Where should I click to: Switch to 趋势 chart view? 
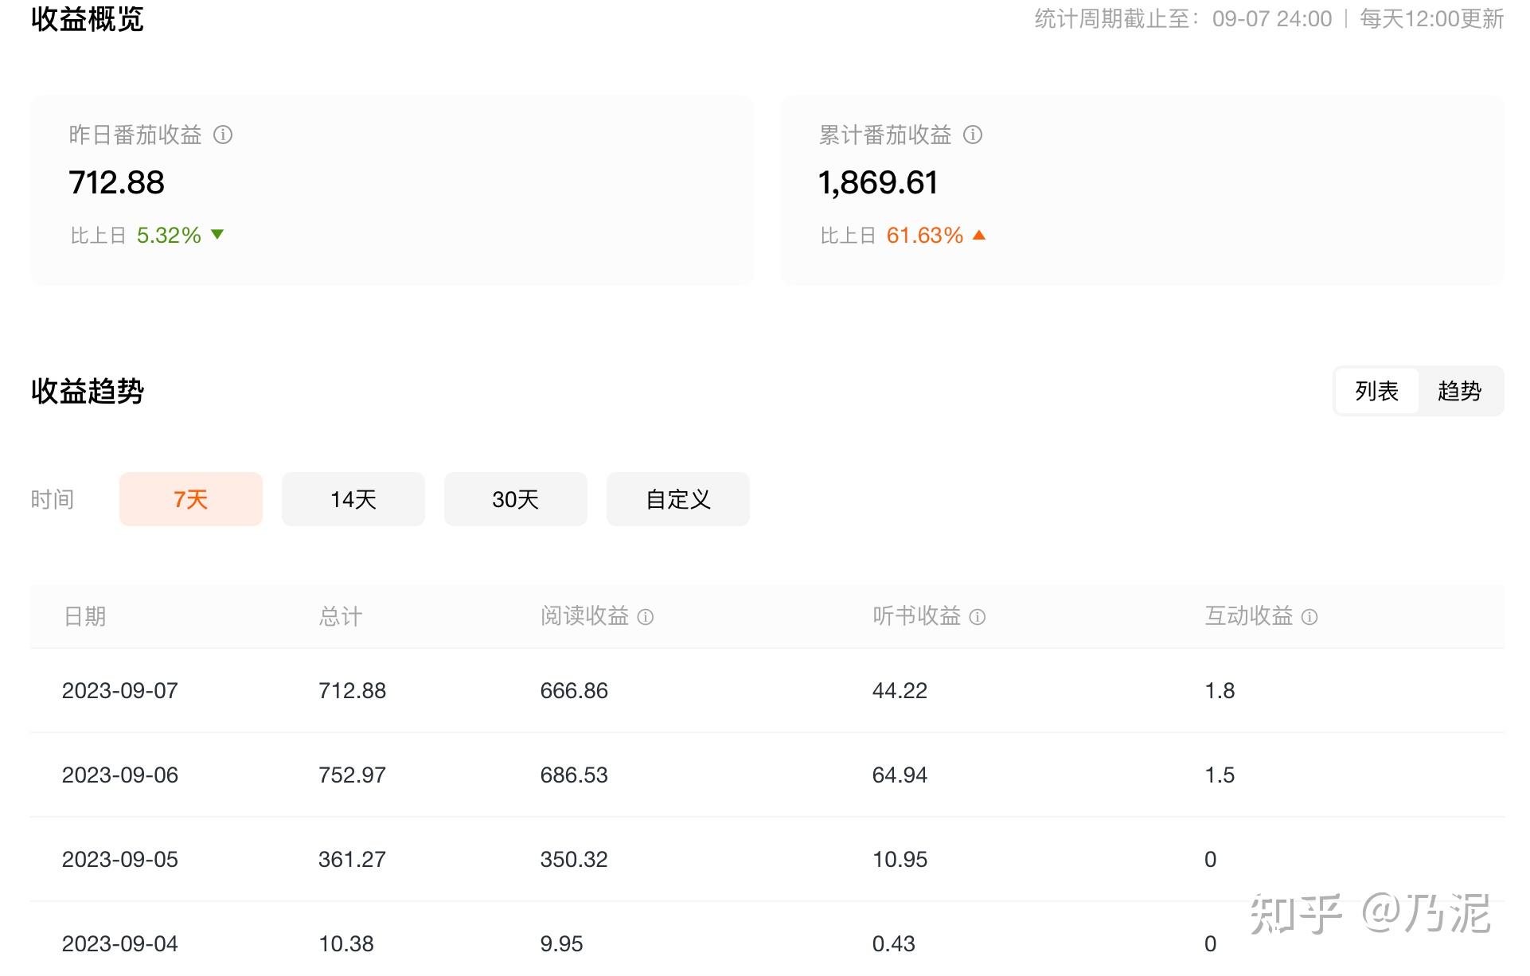coord(1459,391)
